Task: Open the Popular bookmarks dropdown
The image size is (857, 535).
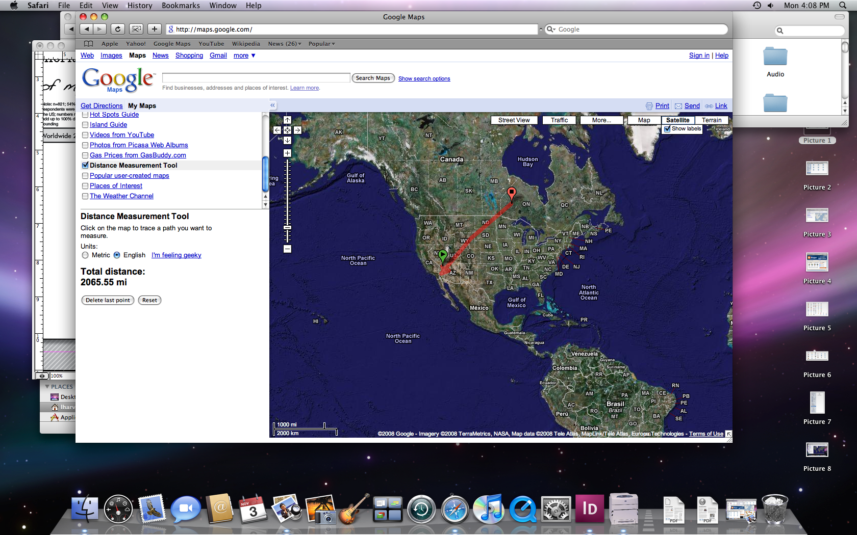Action: (321, 44)
